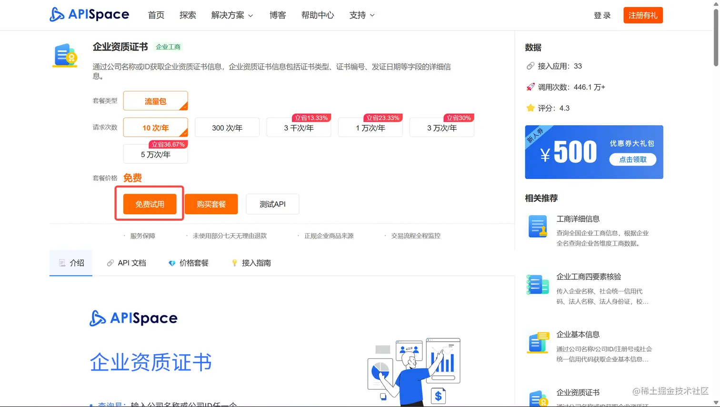The height and width of the screenshot is (407, 720).
Task: Click the 交易流程全程监控 text
Action: tap(416, 236)
